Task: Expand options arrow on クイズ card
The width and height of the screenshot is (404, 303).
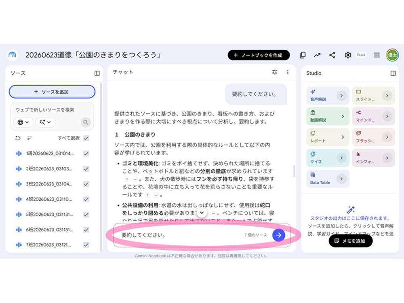Action: [342, 158]
